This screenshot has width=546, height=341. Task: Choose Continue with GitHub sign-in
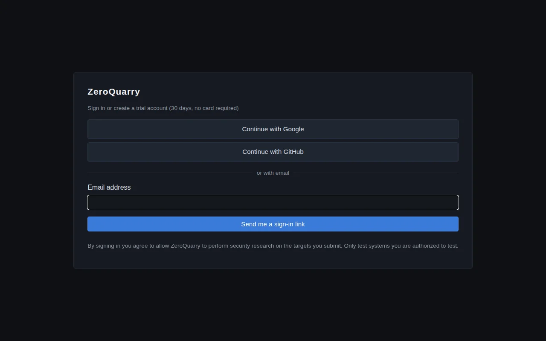[x=273, y=152]
